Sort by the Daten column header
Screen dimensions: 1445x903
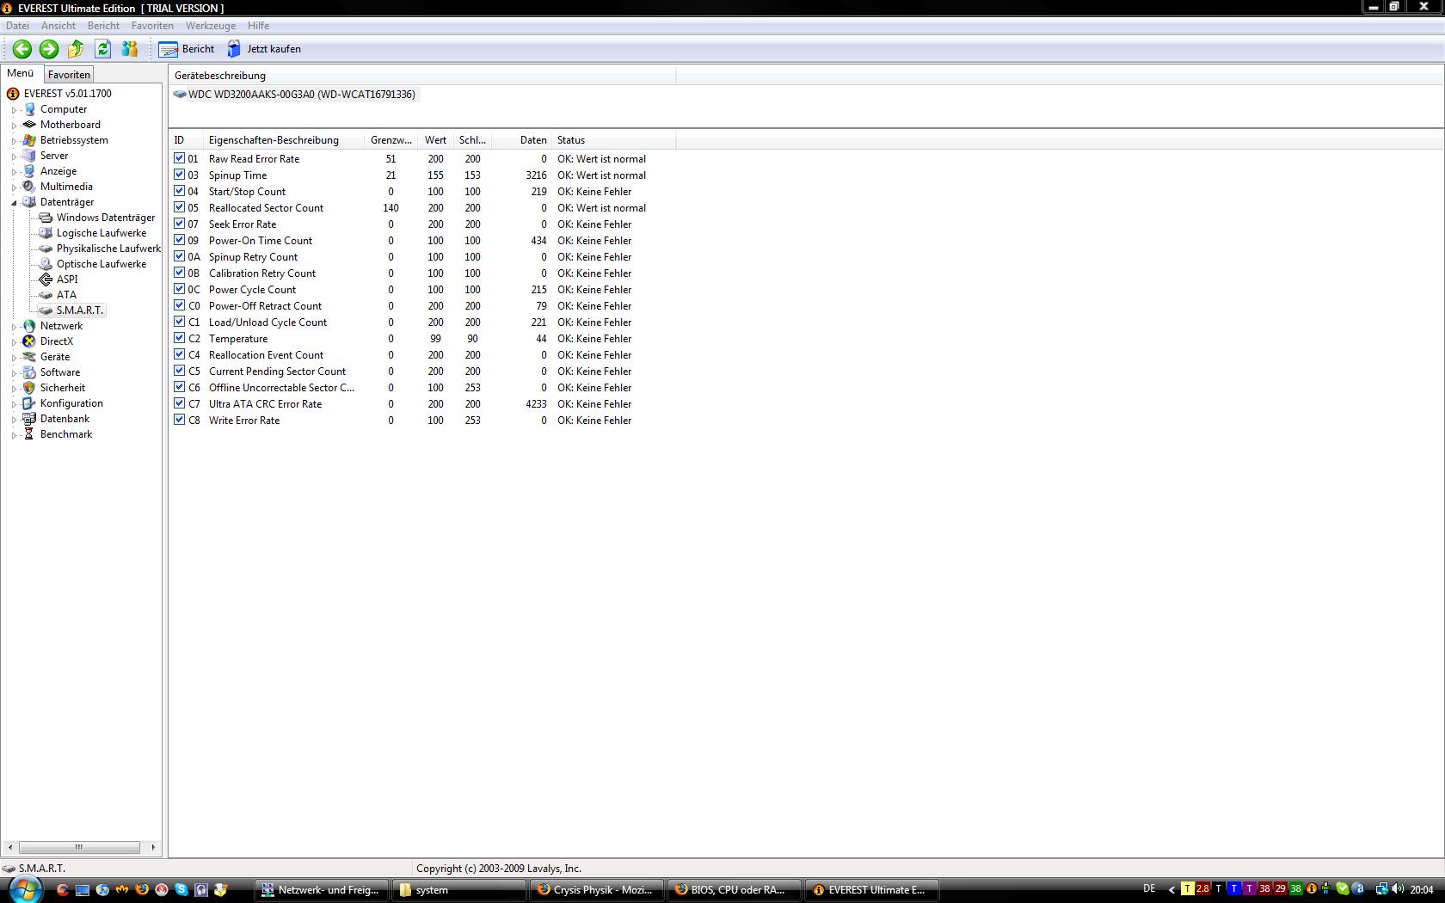tap(523, 140)
